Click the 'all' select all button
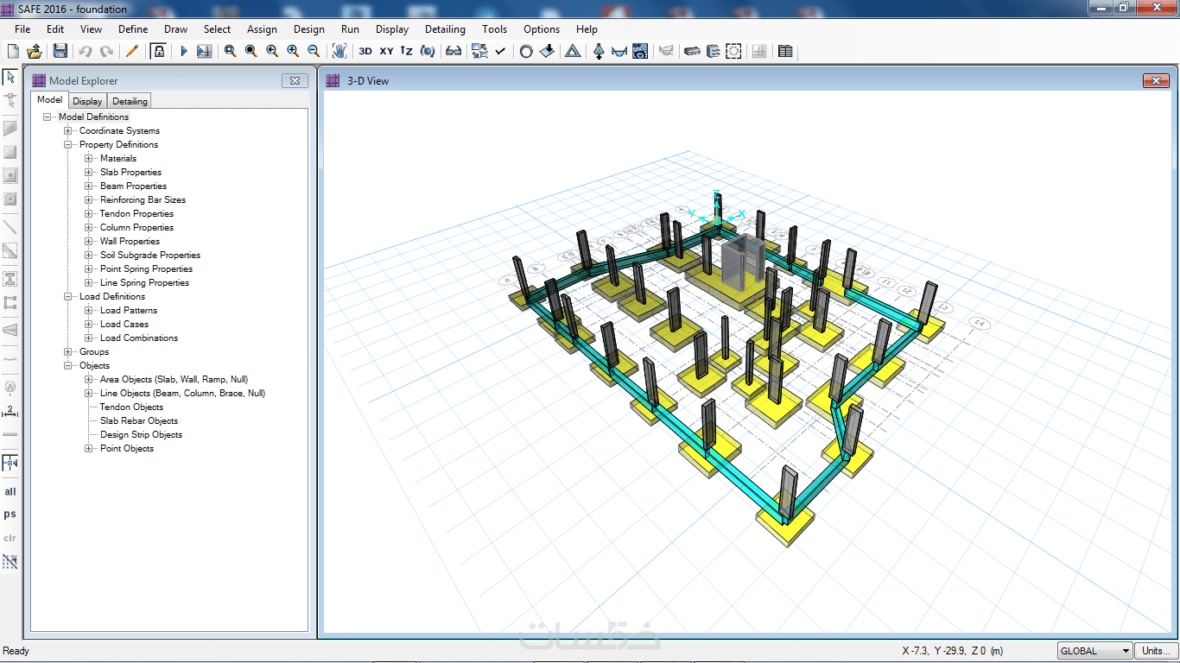This screenshot has height=663, width=1180. tap(10, 492)
